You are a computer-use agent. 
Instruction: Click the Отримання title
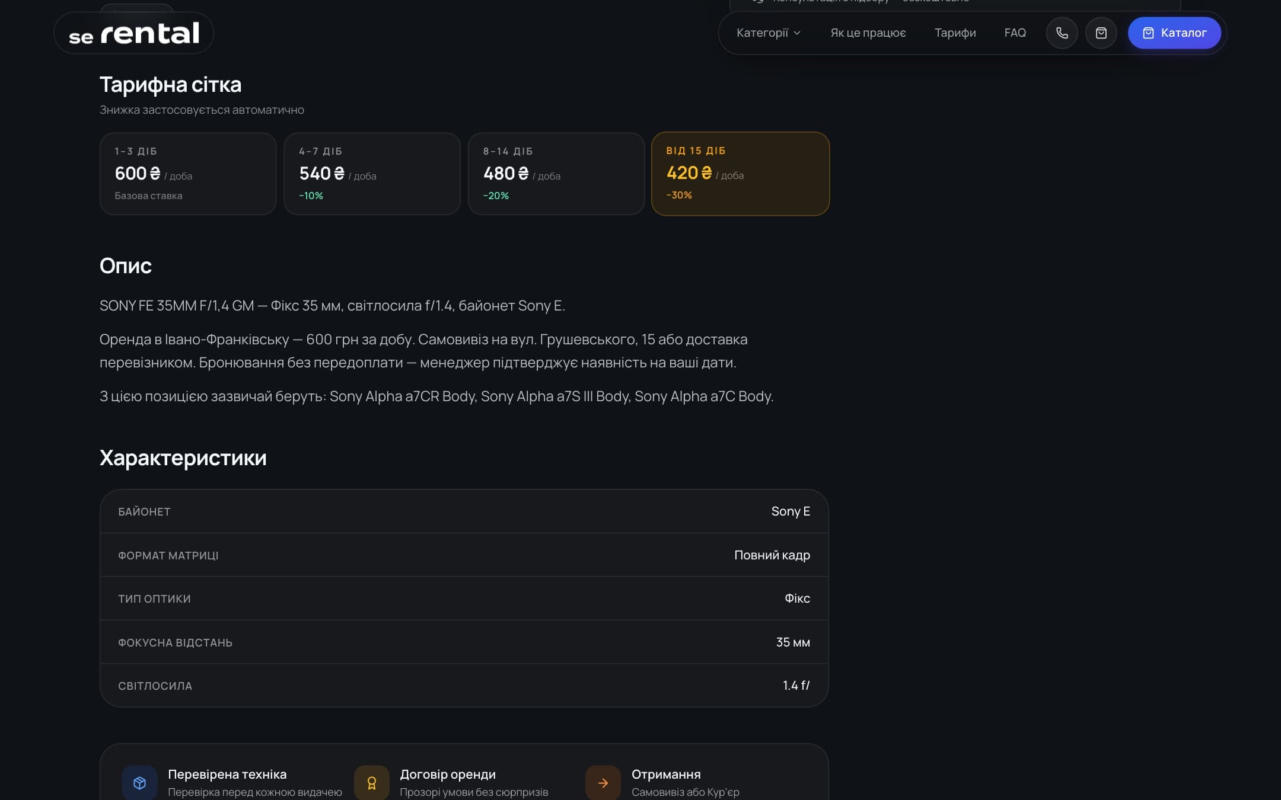click(666, 774)
